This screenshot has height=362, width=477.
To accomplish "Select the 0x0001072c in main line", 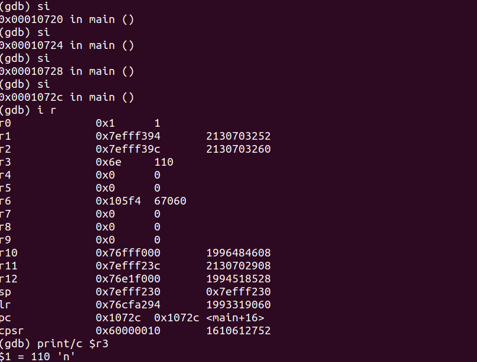I will click(67, 97).
